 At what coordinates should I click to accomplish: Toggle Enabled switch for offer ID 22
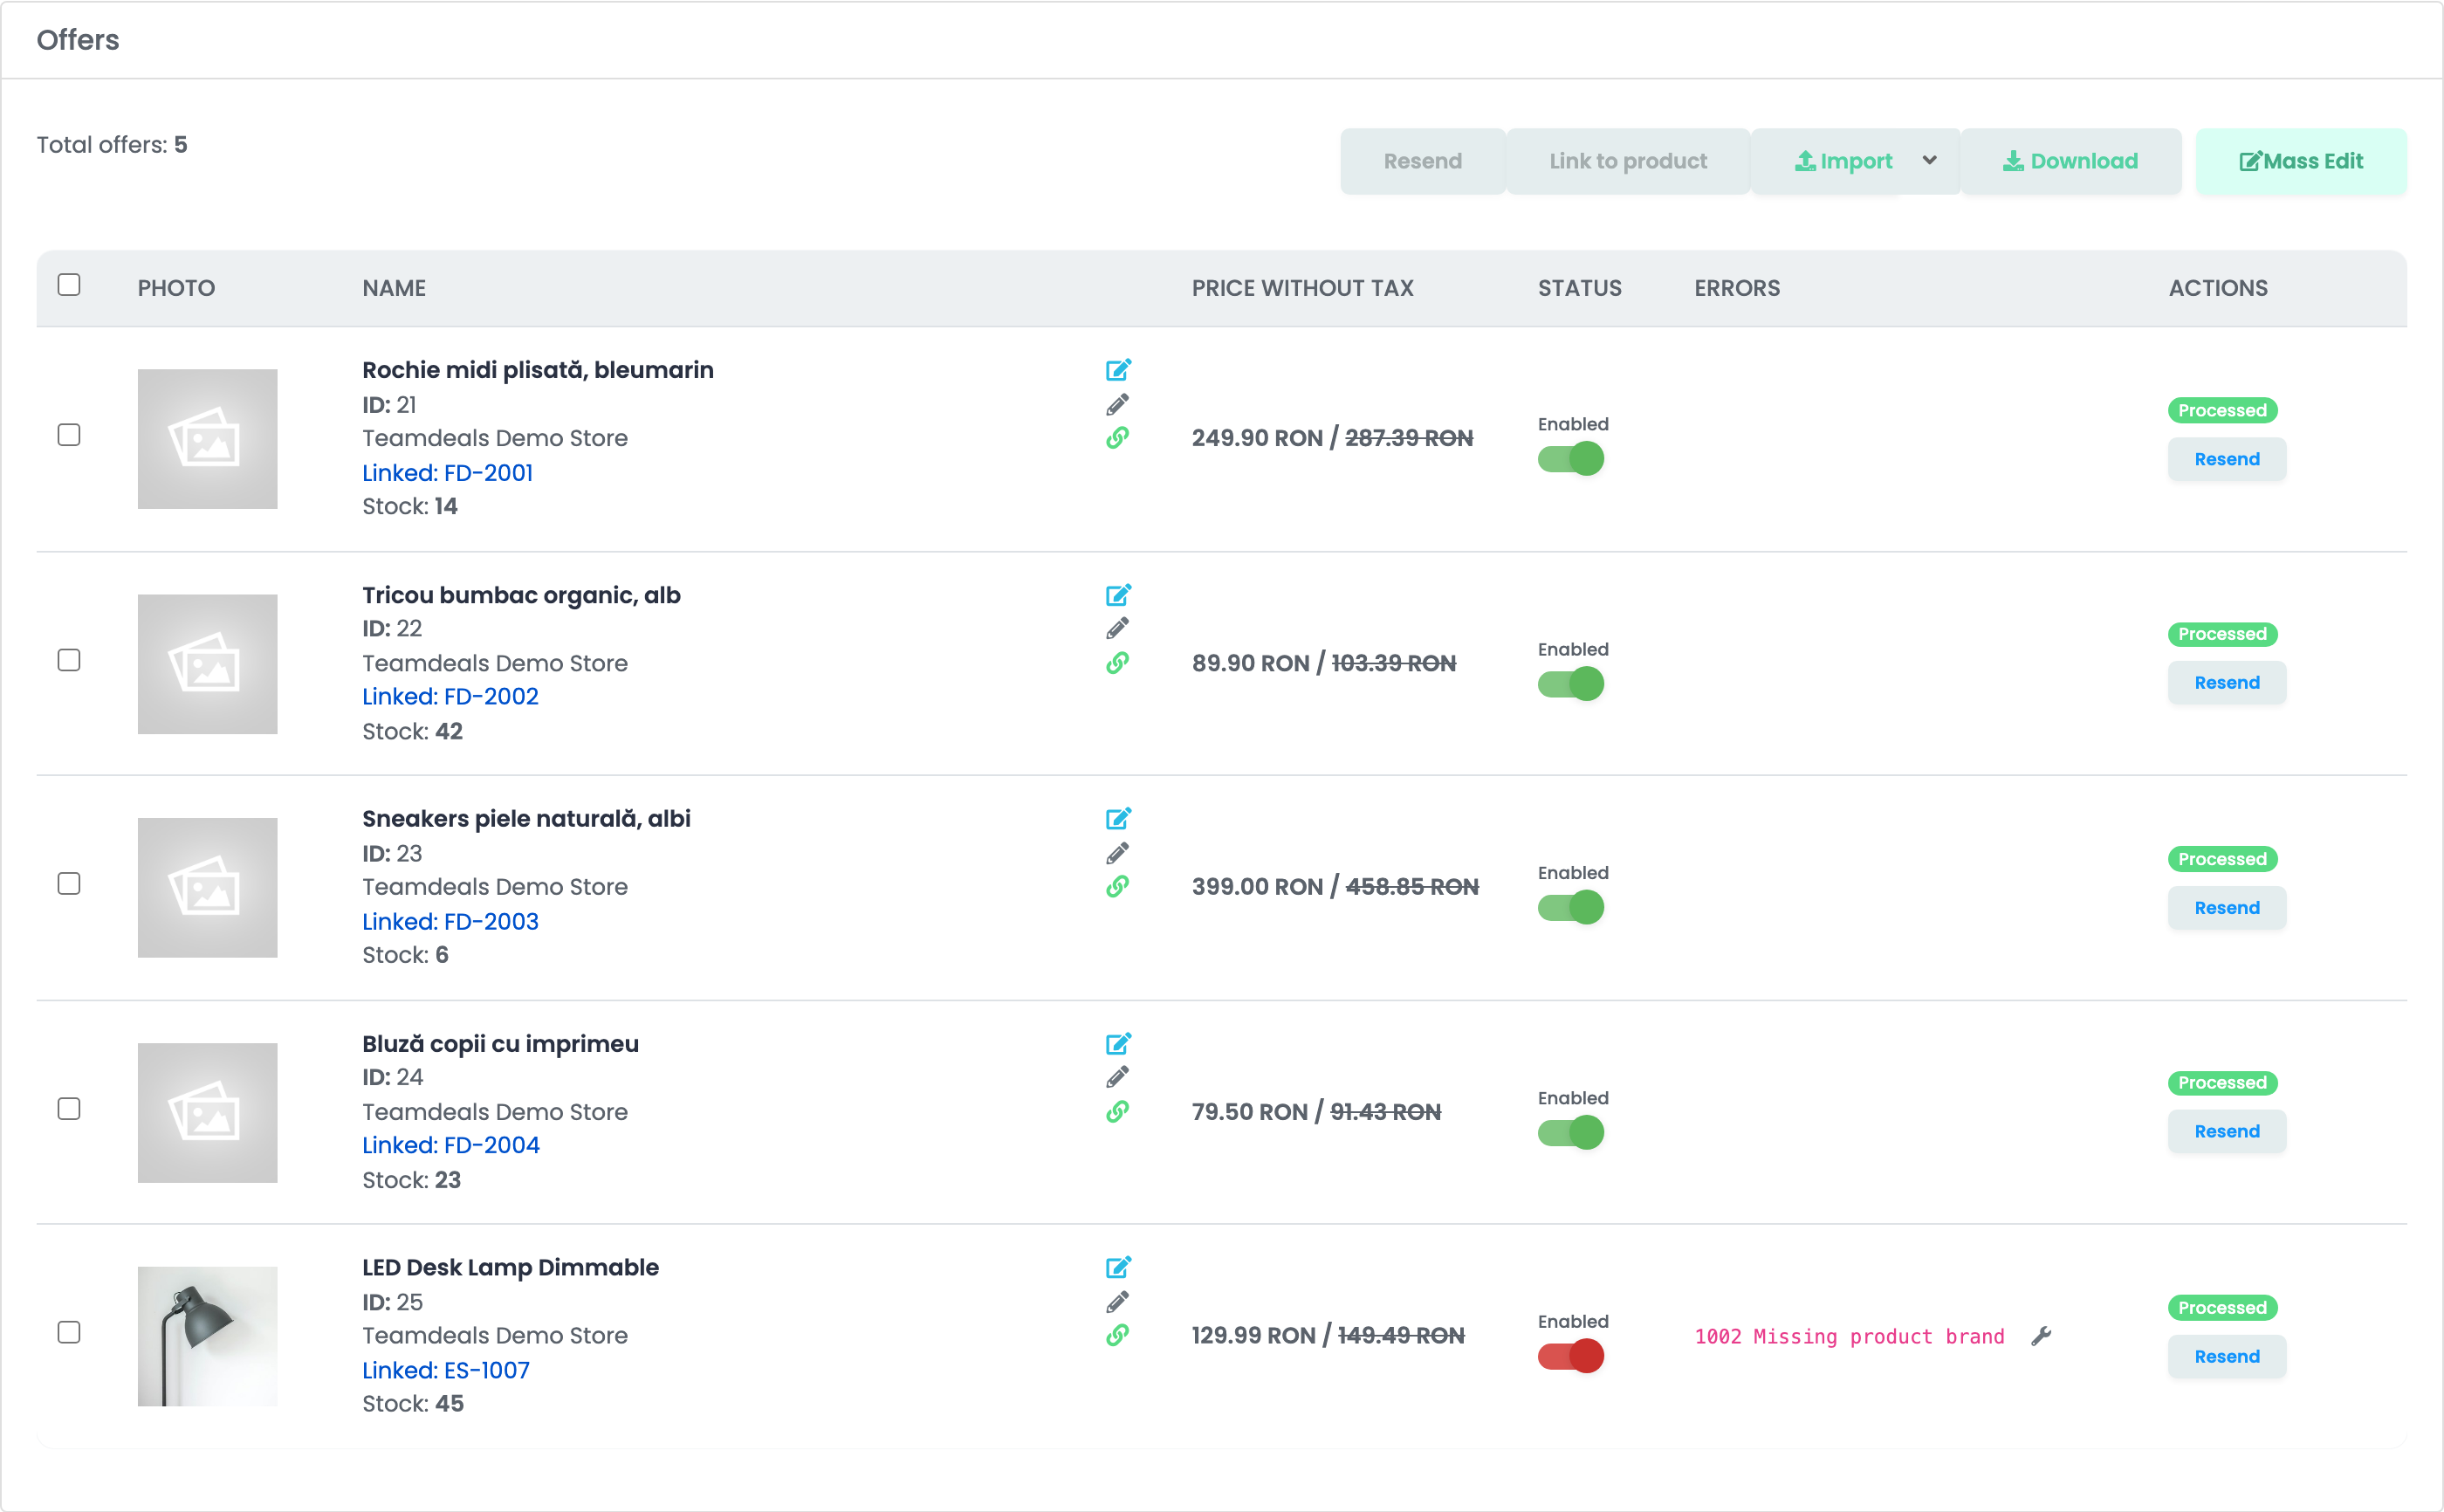click(1570, 684)
